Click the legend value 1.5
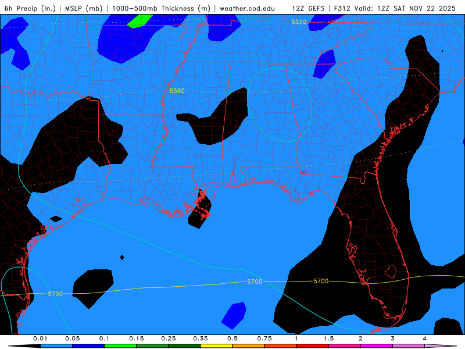Image resolution: width=465 pixels, height=349 pixels. click(328, 339)
